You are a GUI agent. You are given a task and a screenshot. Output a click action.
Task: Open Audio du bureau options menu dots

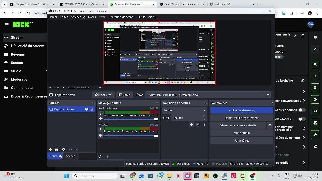tap(101, 113)
